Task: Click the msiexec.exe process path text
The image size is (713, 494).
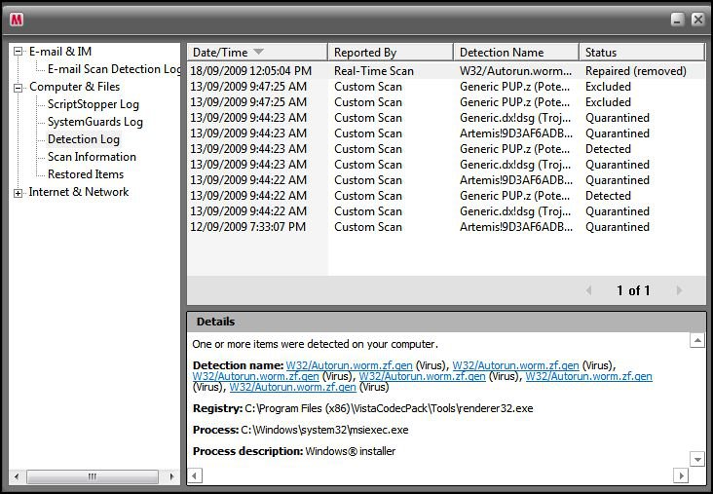Action: pyautogui.click(x=324, y=430)
